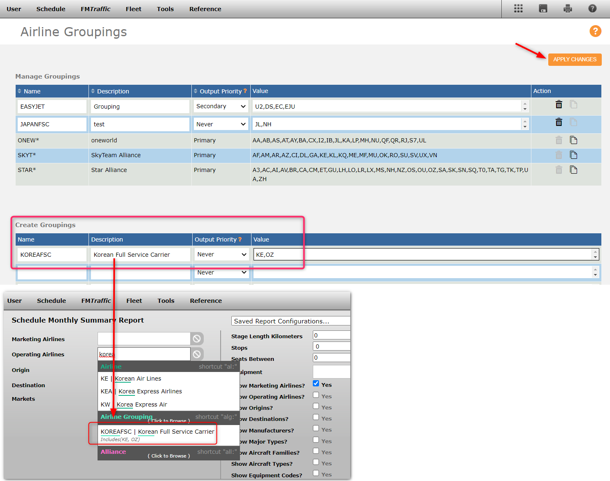Viewport: 610px width, 481px height.
Task: Click the Apply Changes button
Action: tap(575, 59)
